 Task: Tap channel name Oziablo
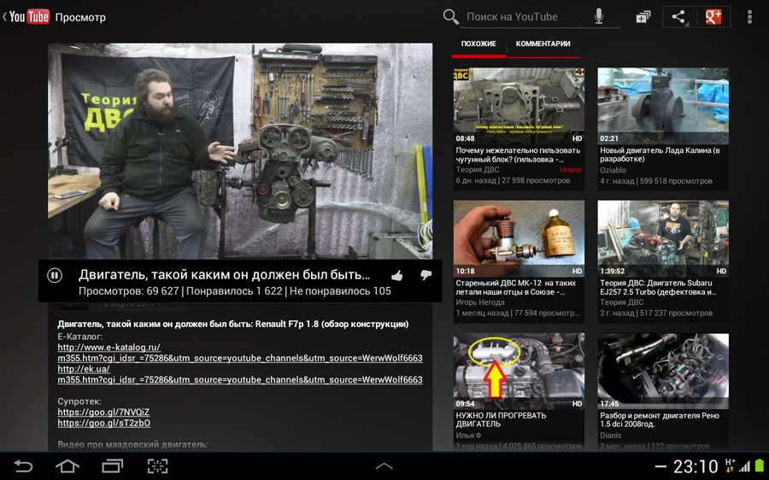coord(613,170)
